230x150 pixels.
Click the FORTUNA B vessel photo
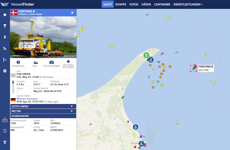click(43, 37)
